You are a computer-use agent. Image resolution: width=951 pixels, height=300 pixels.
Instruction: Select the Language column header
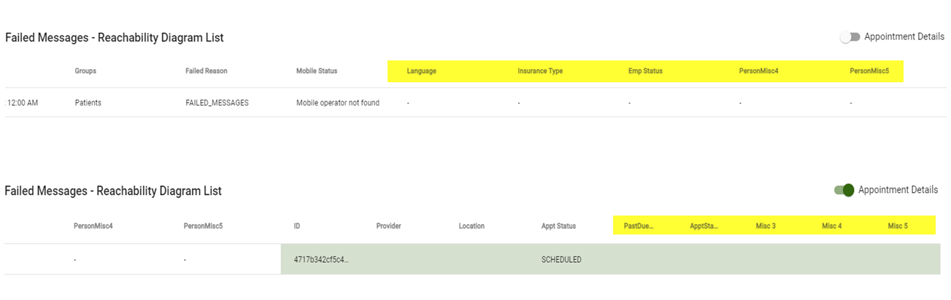[x=421, y=71]
